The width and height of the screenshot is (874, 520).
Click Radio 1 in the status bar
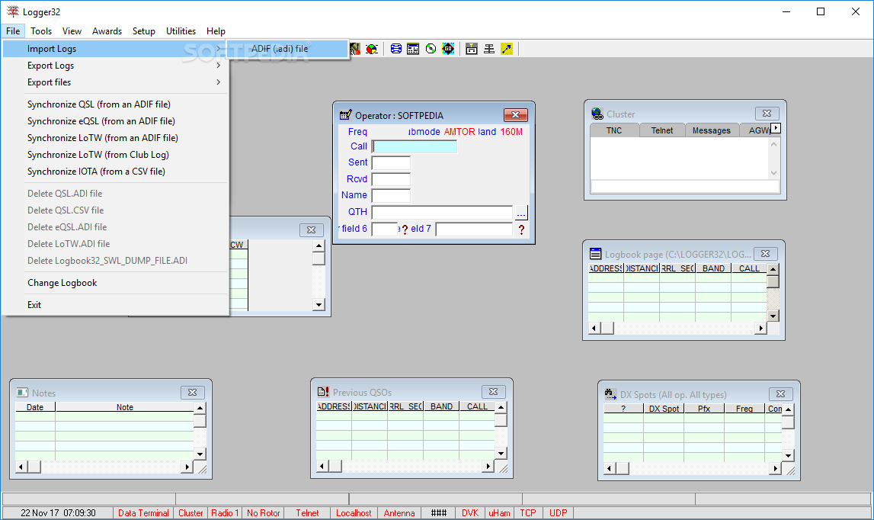pyautogui.click(x=225, y=512)
